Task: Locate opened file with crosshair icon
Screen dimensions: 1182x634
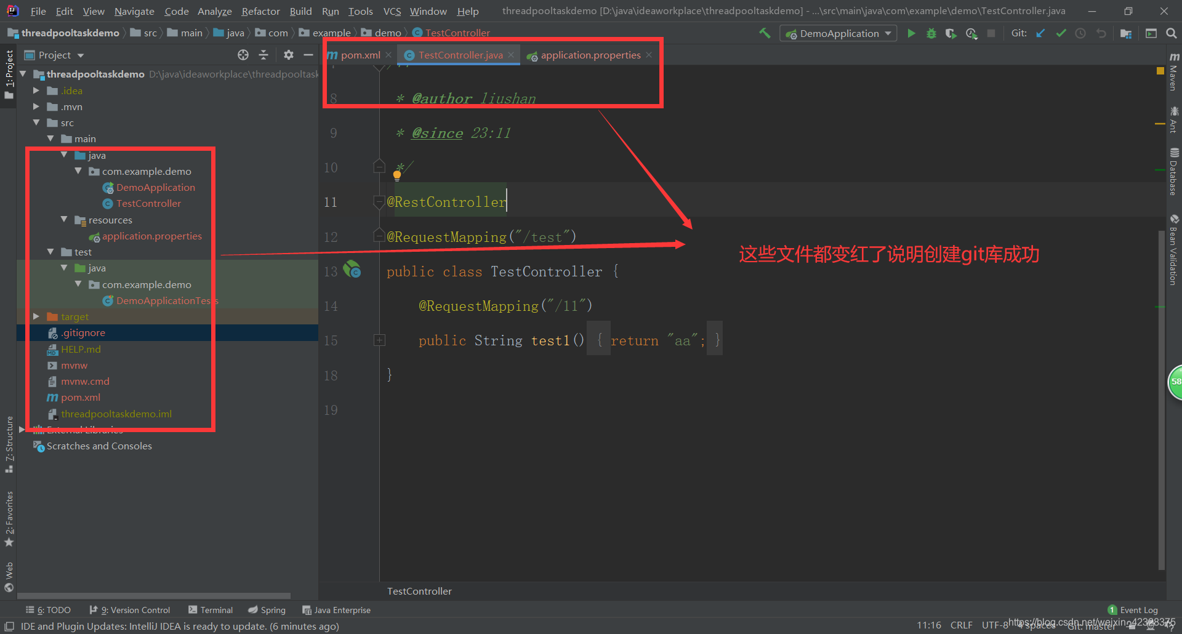Action: [243, 55]
